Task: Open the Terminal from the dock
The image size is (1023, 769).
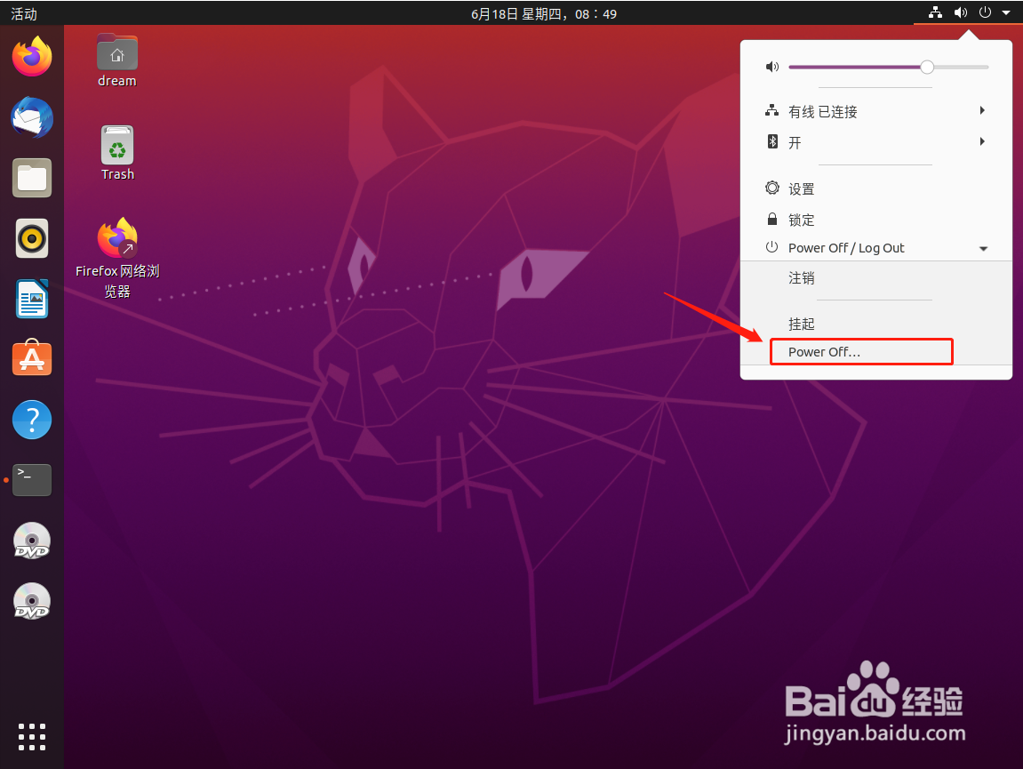Action: click(x=32, y=480)
